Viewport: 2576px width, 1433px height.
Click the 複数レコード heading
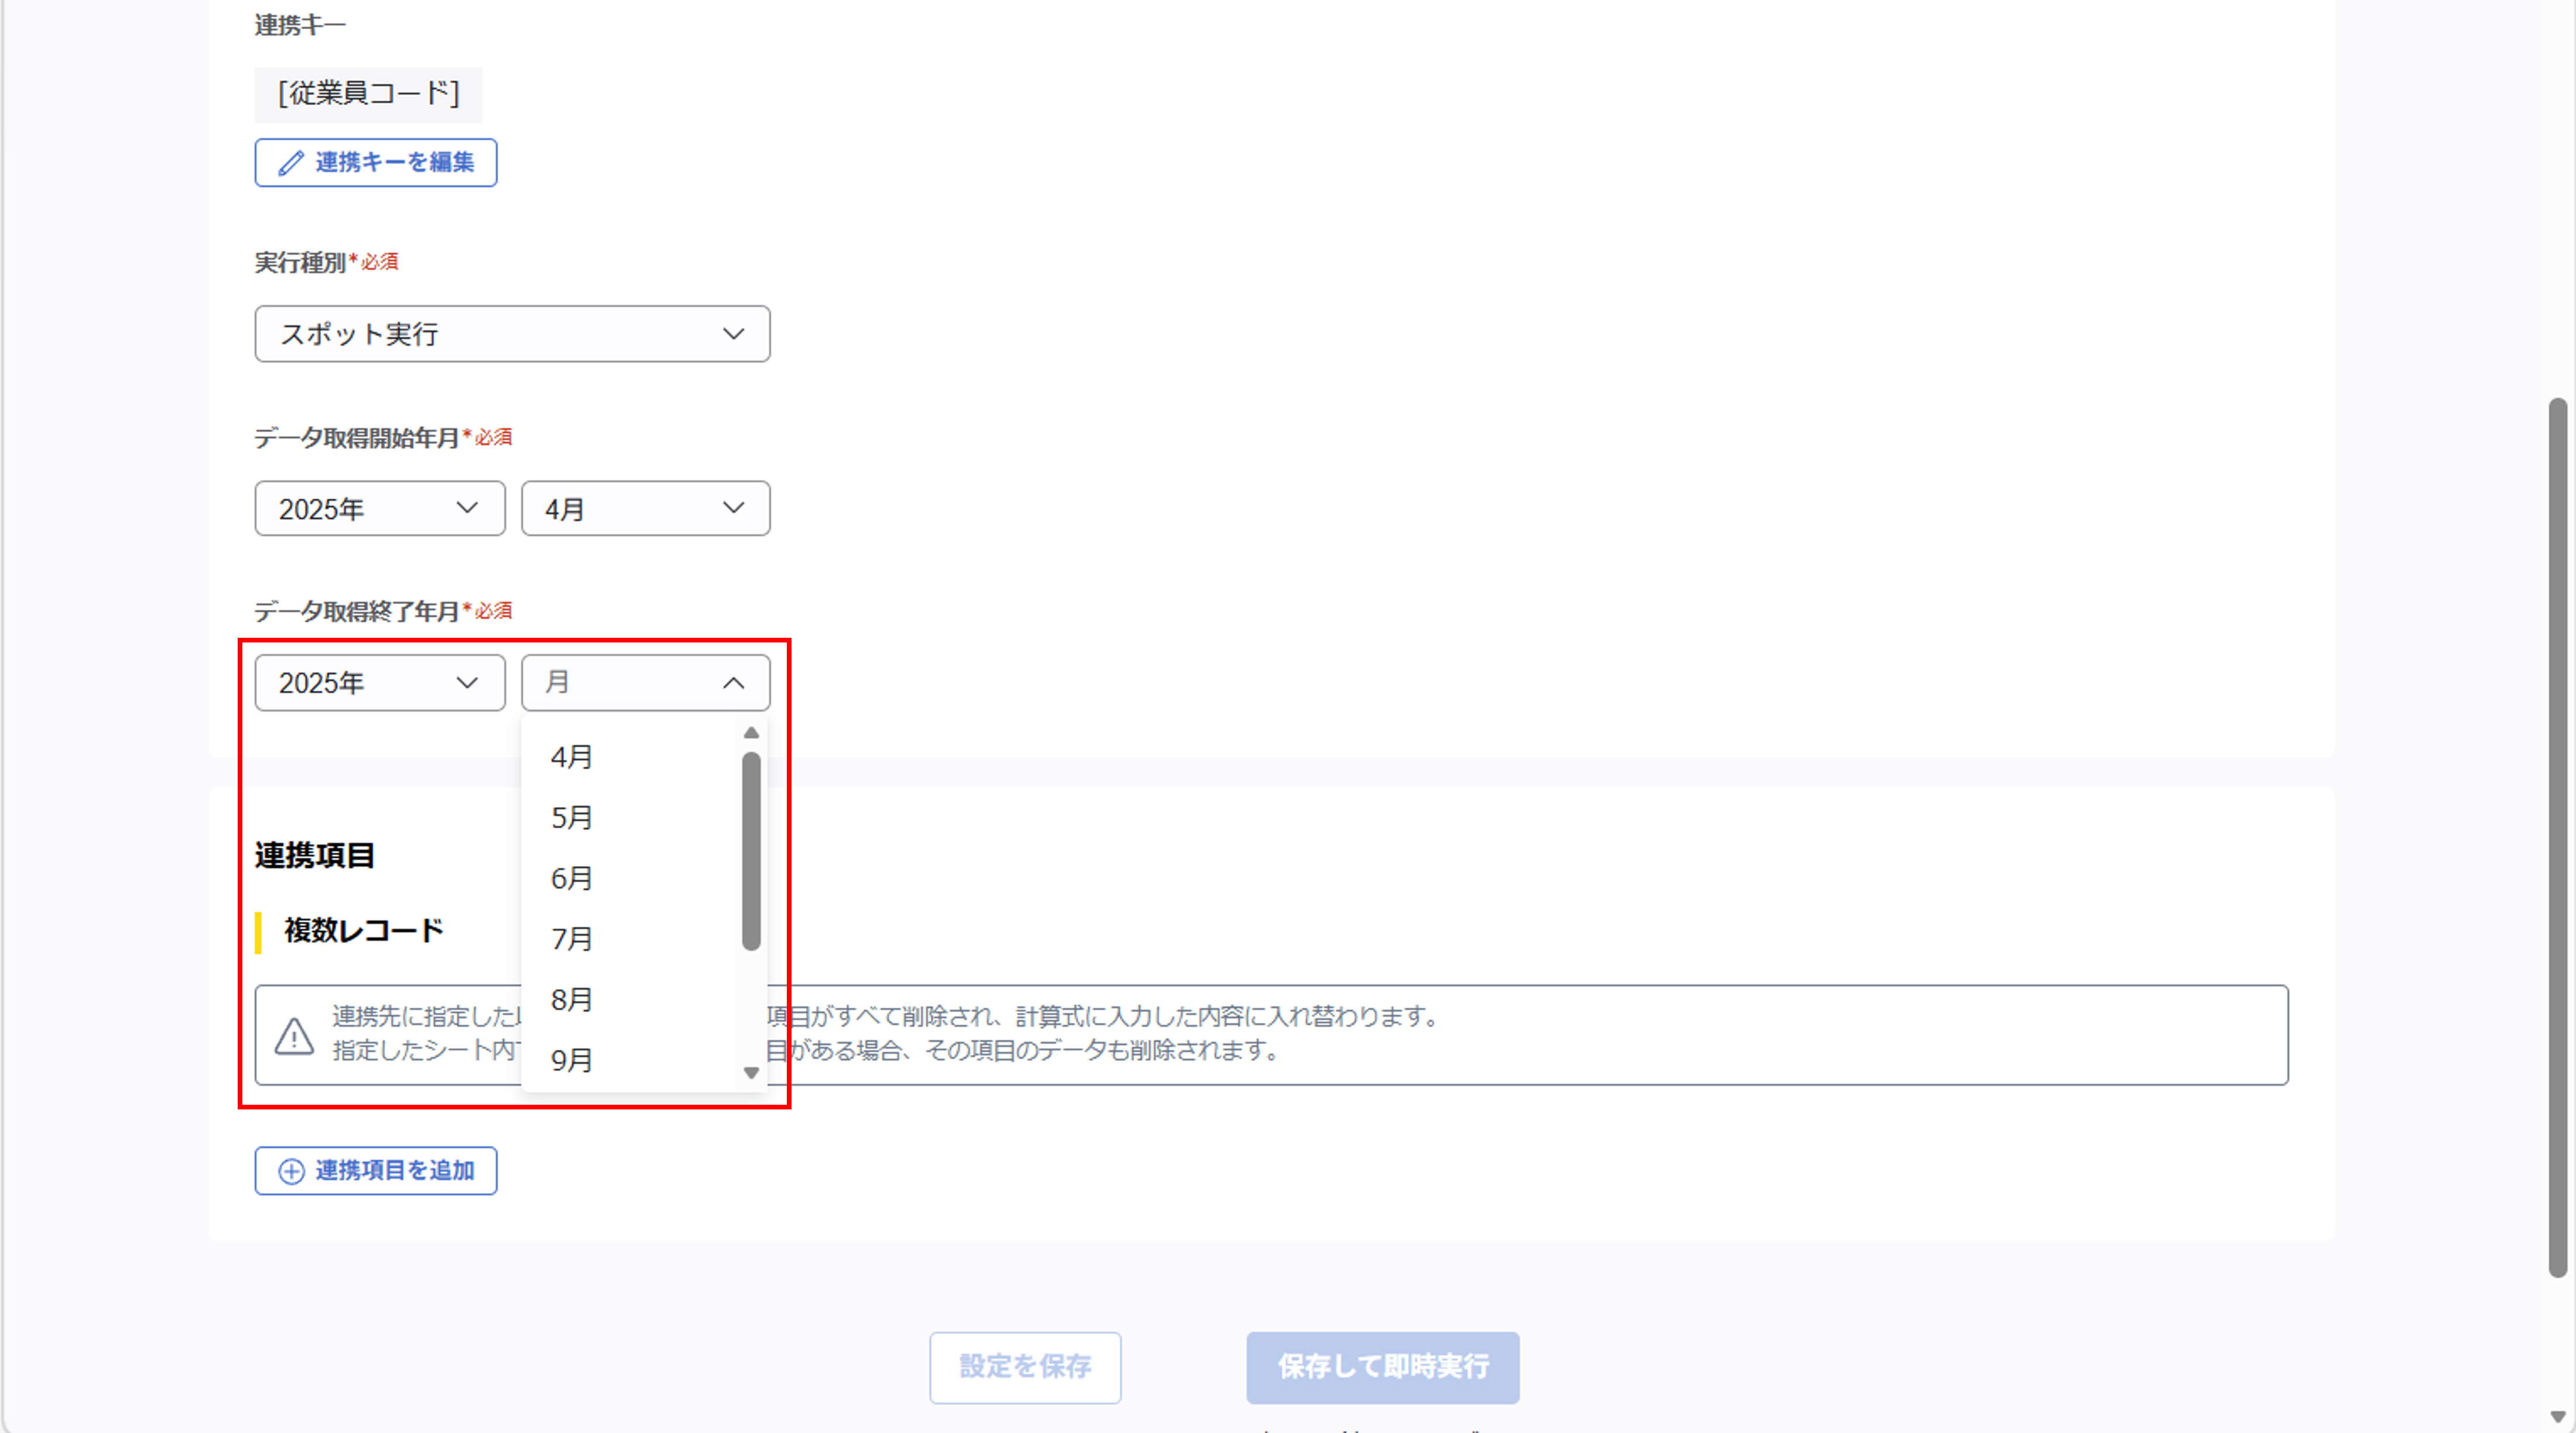[x=364, y=932]
